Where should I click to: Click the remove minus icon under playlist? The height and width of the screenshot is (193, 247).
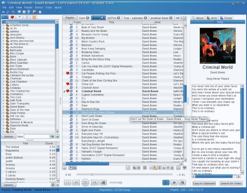point(151,168)
